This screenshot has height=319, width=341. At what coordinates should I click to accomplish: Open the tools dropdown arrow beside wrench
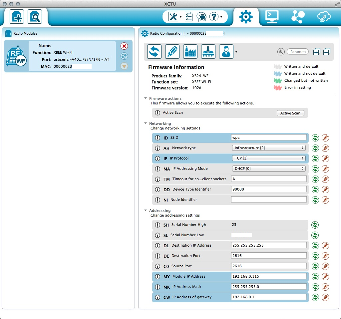coord(180,17)
